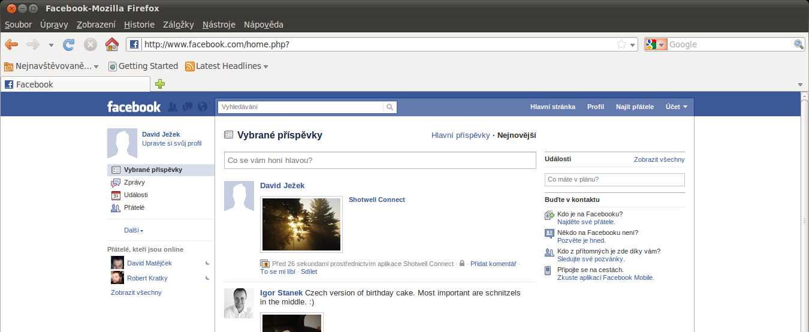Open the Nápověda menu

pos(263,25)
